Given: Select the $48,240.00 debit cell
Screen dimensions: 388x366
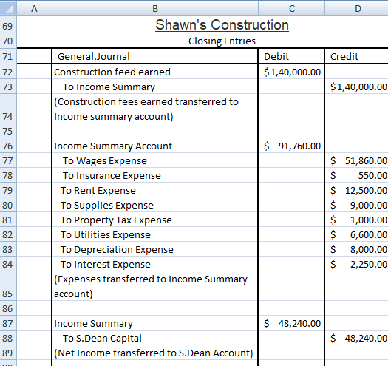Looking at the screenshot, I should coord(291,323).
